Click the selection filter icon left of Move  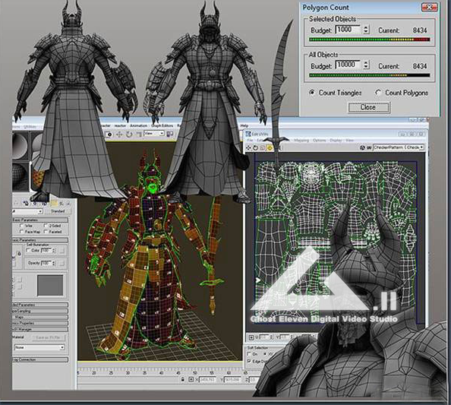(109, 134)
